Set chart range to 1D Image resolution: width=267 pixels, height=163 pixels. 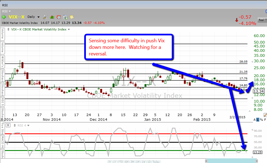[149, 162]
